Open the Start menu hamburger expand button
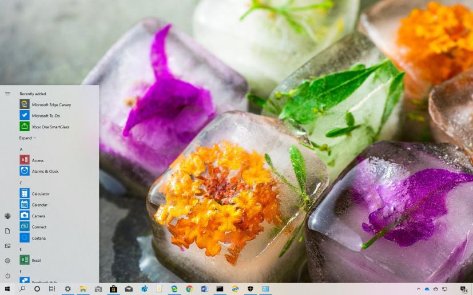Screen dimensions: 473x295 pyautogui.click(x=7, y=94)
